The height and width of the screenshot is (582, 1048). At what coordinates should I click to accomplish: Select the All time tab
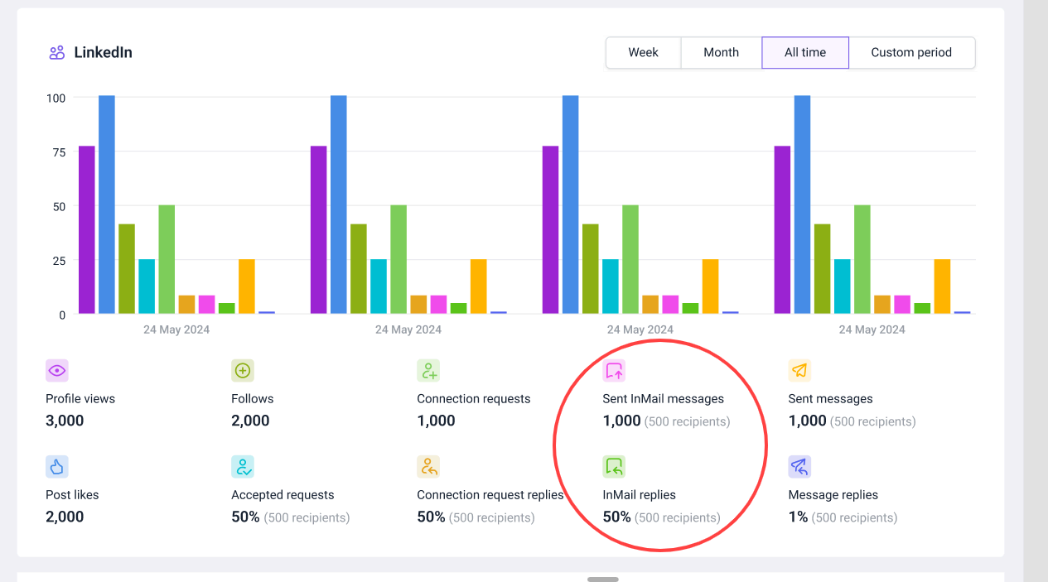[x=805, y=52]
